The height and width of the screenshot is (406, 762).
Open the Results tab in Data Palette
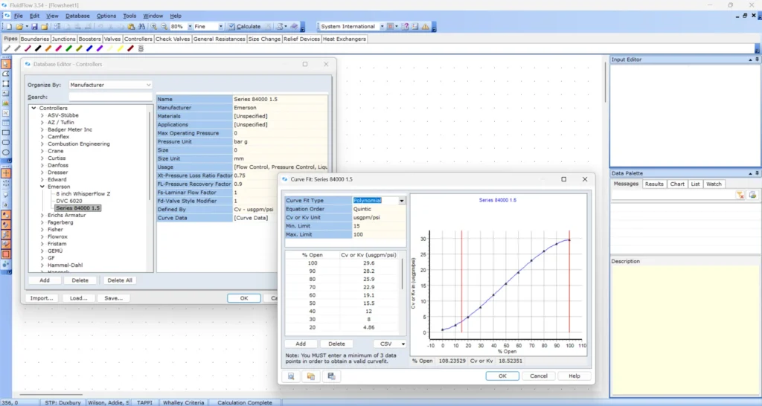(653, 184)
